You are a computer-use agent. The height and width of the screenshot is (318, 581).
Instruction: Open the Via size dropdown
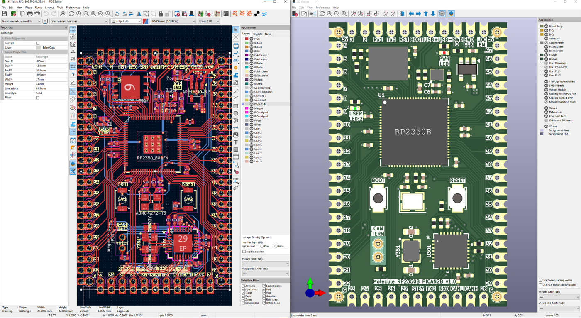[x=79, y=21]
